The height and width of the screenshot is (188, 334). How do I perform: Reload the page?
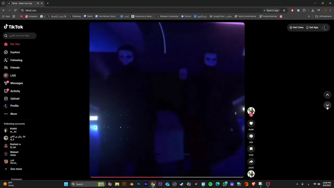(15, 10)
